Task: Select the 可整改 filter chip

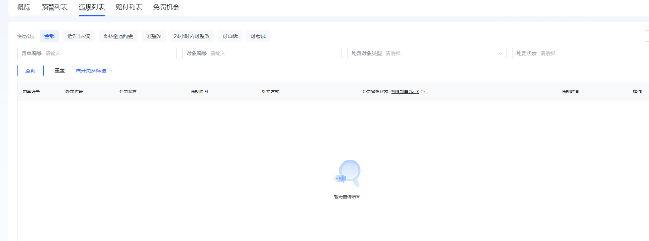Action: 153,36
